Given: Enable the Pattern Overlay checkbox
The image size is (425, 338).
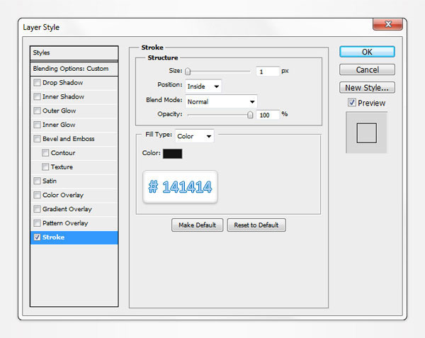Looking at the screenshot, I should 37,223.
